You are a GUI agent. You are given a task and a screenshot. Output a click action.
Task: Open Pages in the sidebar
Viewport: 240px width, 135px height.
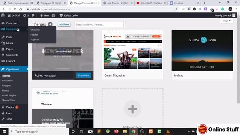point(9,49)
